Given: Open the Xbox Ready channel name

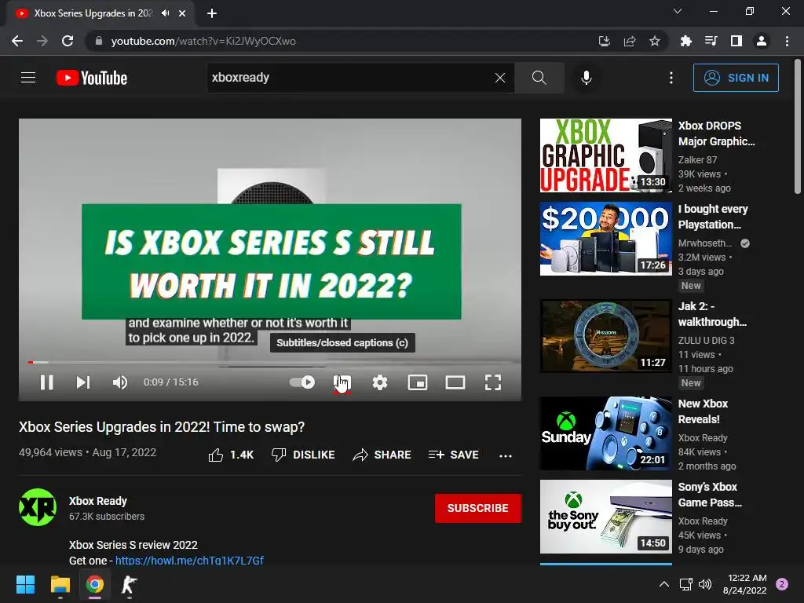Looking at the screenshot, I should tap(98, 501).
